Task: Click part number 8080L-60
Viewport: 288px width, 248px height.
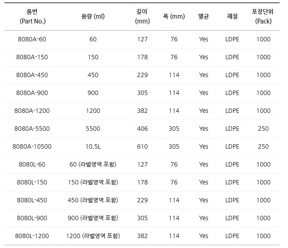Action: coord(32,165)
